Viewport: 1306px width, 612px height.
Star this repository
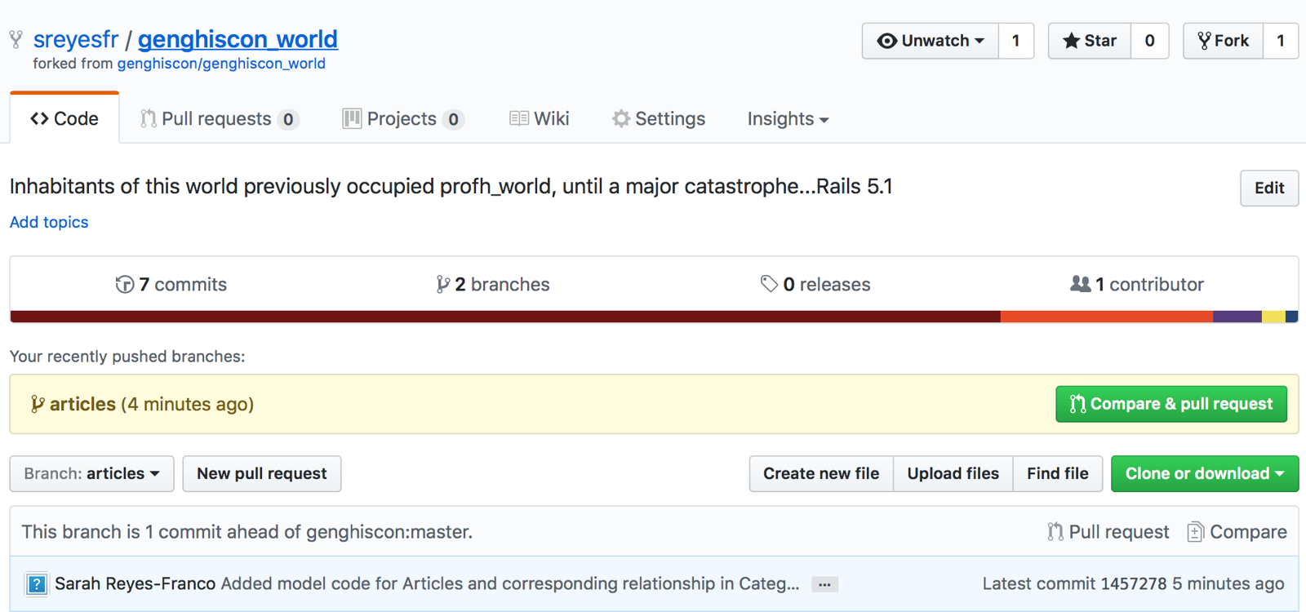pos(1090,41)
